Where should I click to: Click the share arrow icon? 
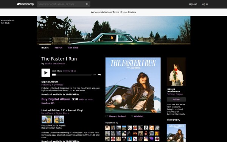pos(107,116)
